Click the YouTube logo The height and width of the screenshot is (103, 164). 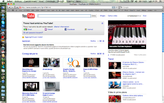[x=28, y=16]
